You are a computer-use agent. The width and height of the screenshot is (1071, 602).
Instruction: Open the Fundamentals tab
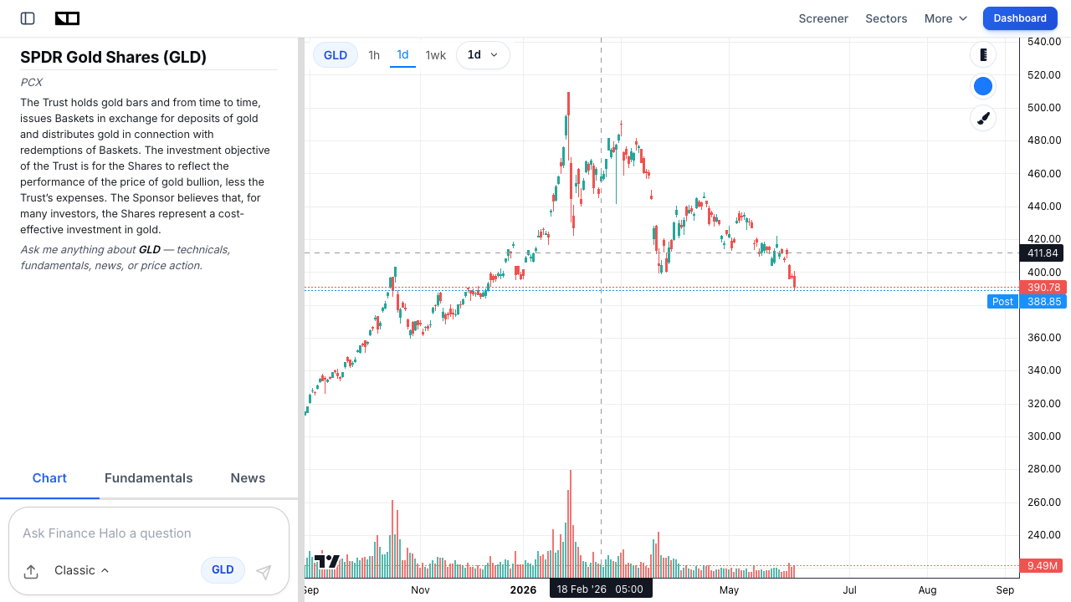click(x=148, y=478)
